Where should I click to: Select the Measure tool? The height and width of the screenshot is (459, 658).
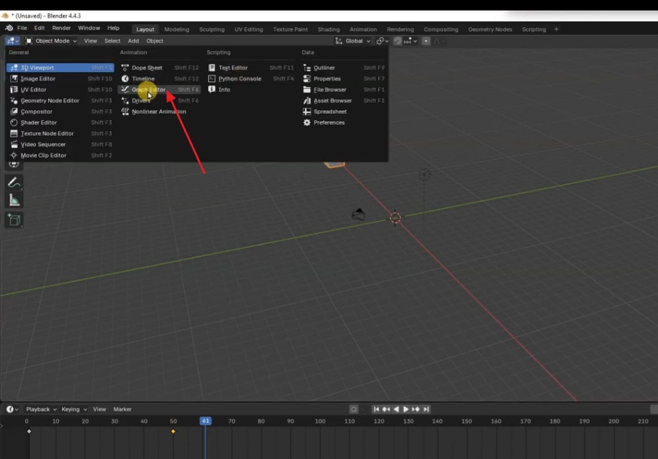click(x=14, y=201)
